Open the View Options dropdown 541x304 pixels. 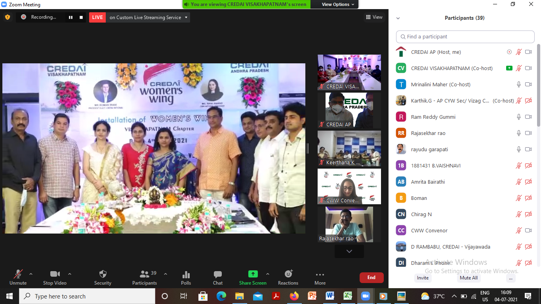click(338, 4)
